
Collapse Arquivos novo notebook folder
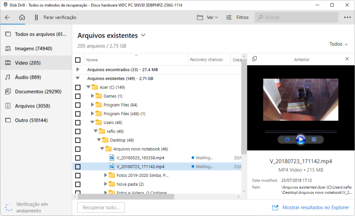[x=103, y=149]
